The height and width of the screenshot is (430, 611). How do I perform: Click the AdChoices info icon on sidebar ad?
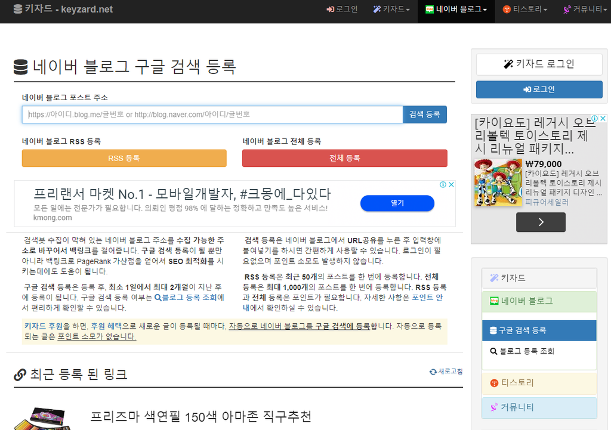tap(595, 119)
